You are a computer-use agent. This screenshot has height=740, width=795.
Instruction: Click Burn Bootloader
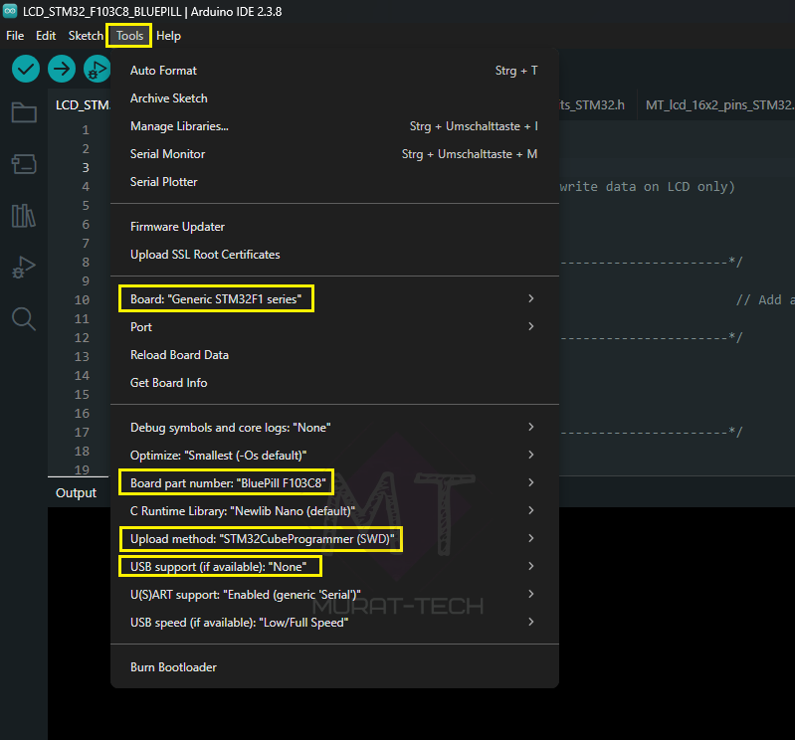(x=334, y=667)
